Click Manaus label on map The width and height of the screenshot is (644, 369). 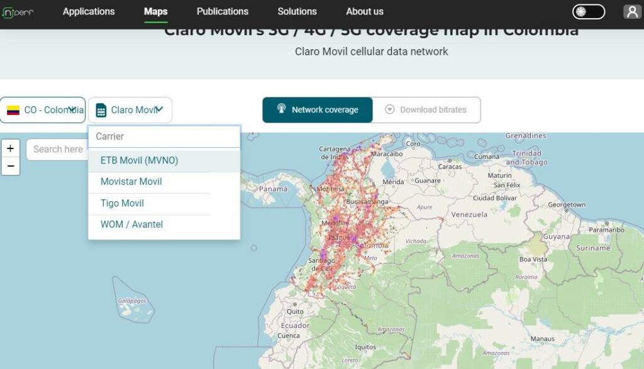click(x=542, y=339)
